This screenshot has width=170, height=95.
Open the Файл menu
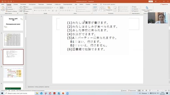(3, 4)
